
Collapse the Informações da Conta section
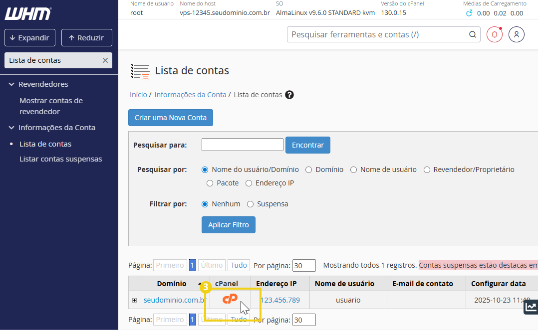click(11, 128)
